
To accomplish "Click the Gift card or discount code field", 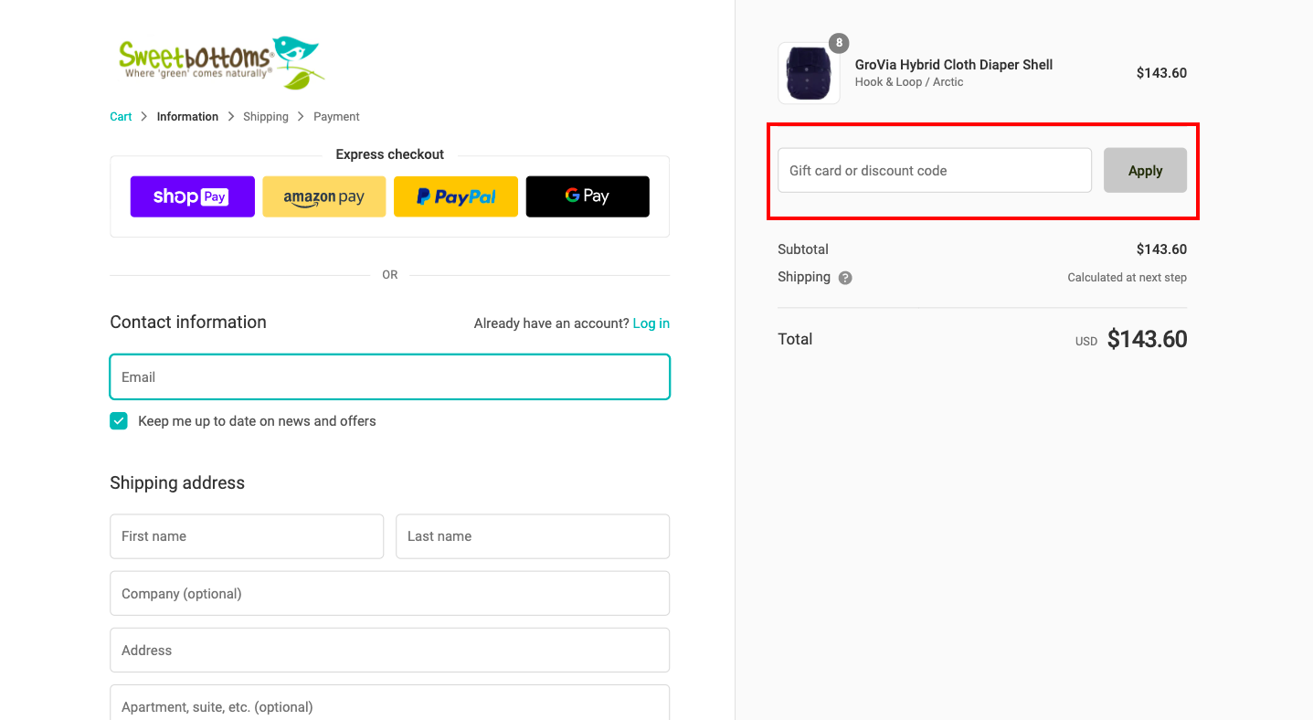I will [935, 171].
